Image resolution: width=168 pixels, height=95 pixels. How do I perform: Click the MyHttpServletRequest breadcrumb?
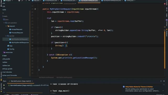coord(46,77)
